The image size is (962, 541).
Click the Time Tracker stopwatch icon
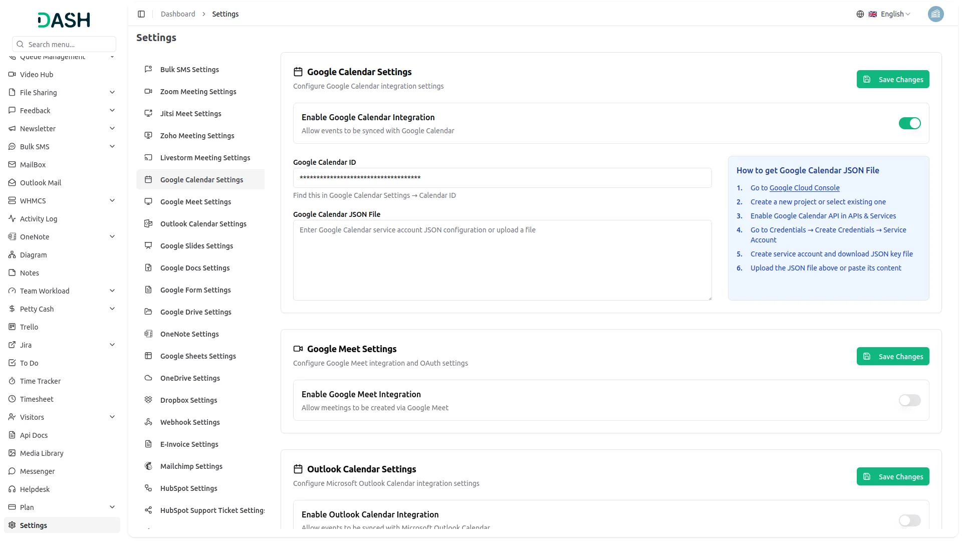[x=12, y=381]
